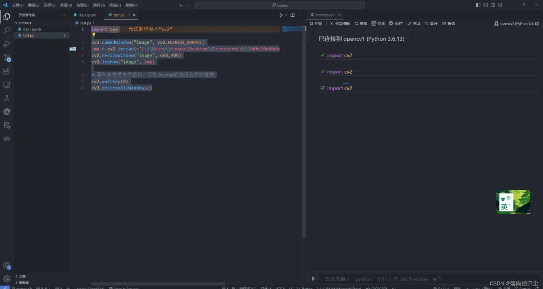Viewport: 543px width, 289px height.
Task: Open the Search view in the activity bar
Action: click(x=7, y=30)
